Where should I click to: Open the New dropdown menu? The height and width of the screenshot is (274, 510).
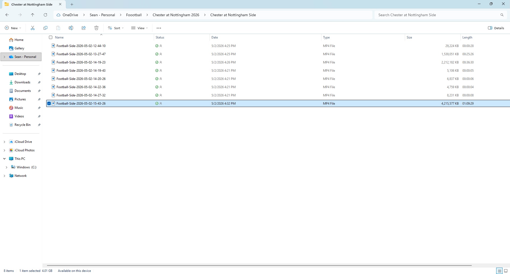(13, 28)
